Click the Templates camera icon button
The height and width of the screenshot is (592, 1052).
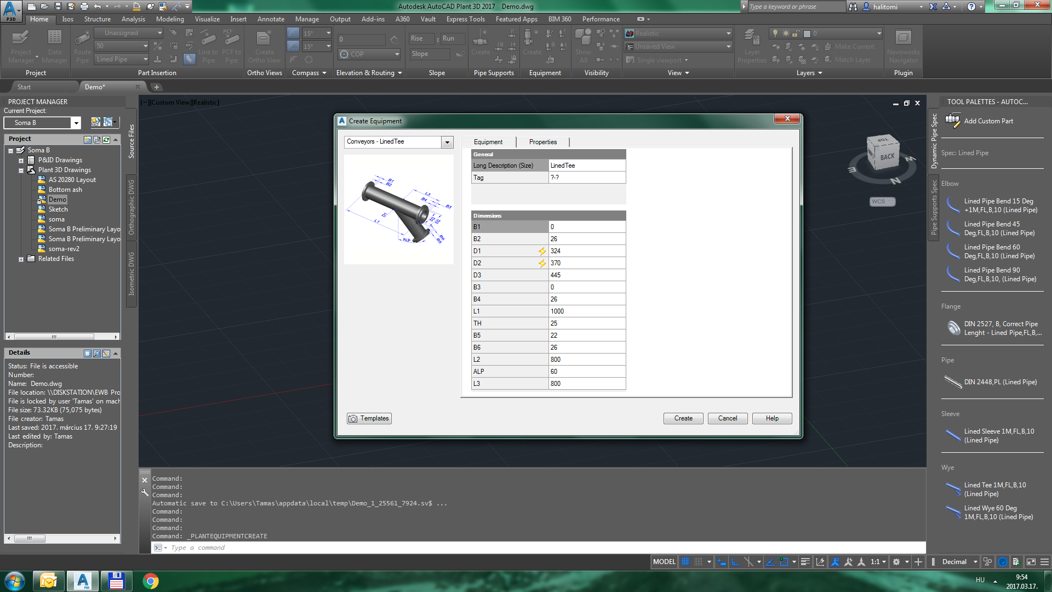369,418
